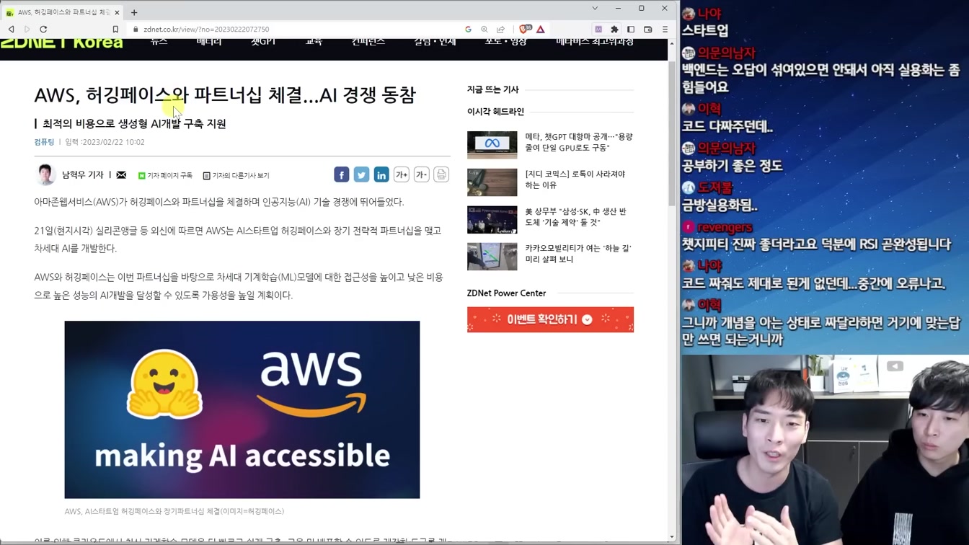Screen dimensions: 969x545
Task: Click the browser forward arrow
Action: 27,30
